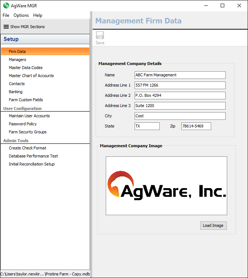The width and height of the screenshot is (248, 278).
Task: Go to Master Chart of Accounts
Action: [x=31, y=76]
